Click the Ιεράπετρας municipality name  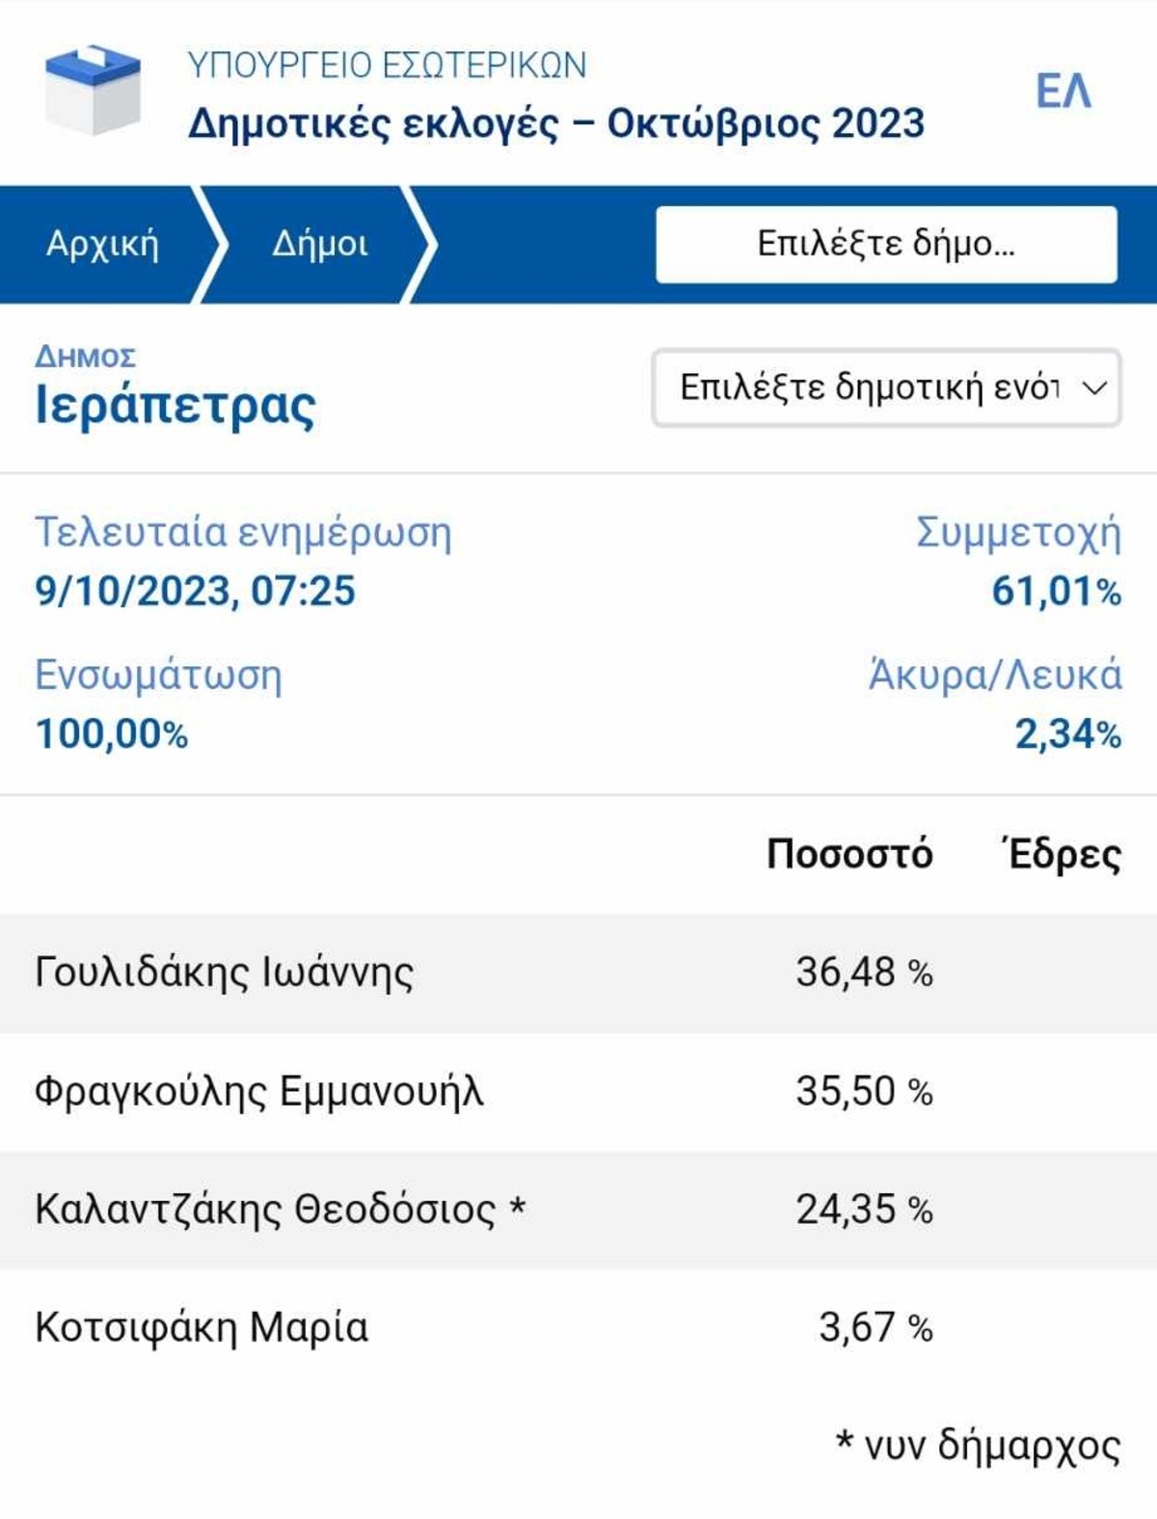click(175, 406)
